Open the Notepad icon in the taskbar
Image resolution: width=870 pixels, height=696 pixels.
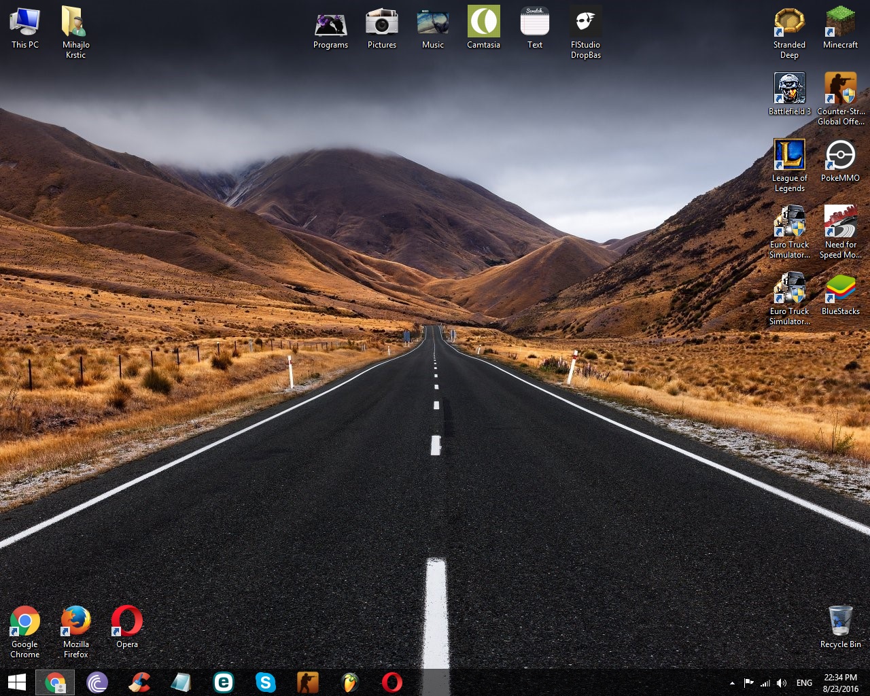181,682
